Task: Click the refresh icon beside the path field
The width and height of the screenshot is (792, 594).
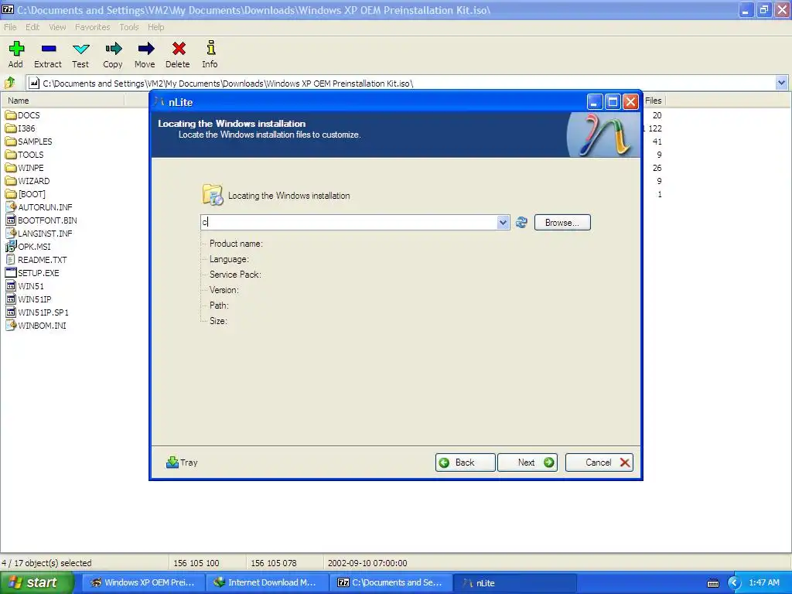Action: coord(521,222)
